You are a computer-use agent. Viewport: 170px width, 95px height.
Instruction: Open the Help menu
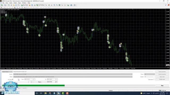29,3
